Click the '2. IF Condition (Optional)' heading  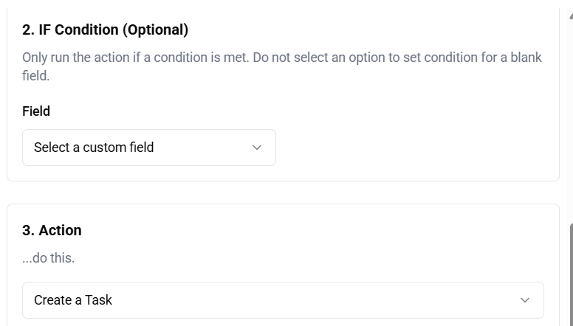(x=105, y=30)
